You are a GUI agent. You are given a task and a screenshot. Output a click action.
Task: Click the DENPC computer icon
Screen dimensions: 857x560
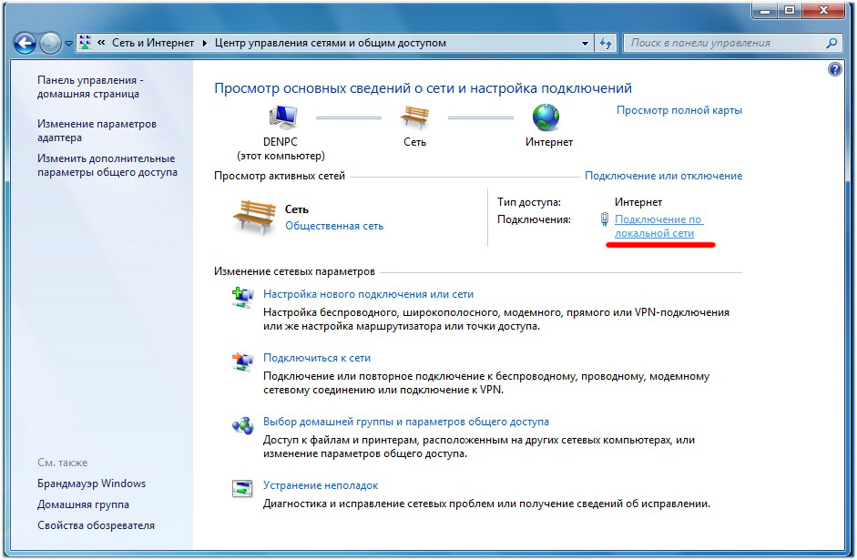283,117
